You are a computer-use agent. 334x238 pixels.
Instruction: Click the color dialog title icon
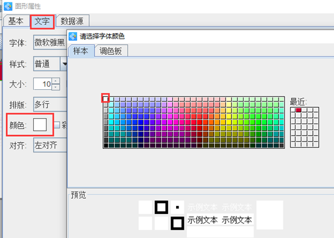(x=73, y=36)
